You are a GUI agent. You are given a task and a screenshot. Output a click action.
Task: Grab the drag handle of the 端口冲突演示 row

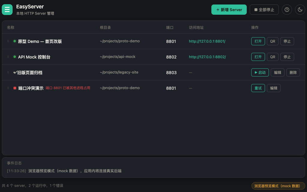tap(8, 88)
